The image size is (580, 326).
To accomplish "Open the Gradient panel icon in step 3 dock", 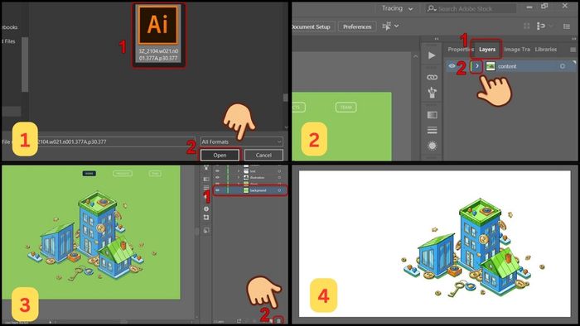I will (206, 179).
